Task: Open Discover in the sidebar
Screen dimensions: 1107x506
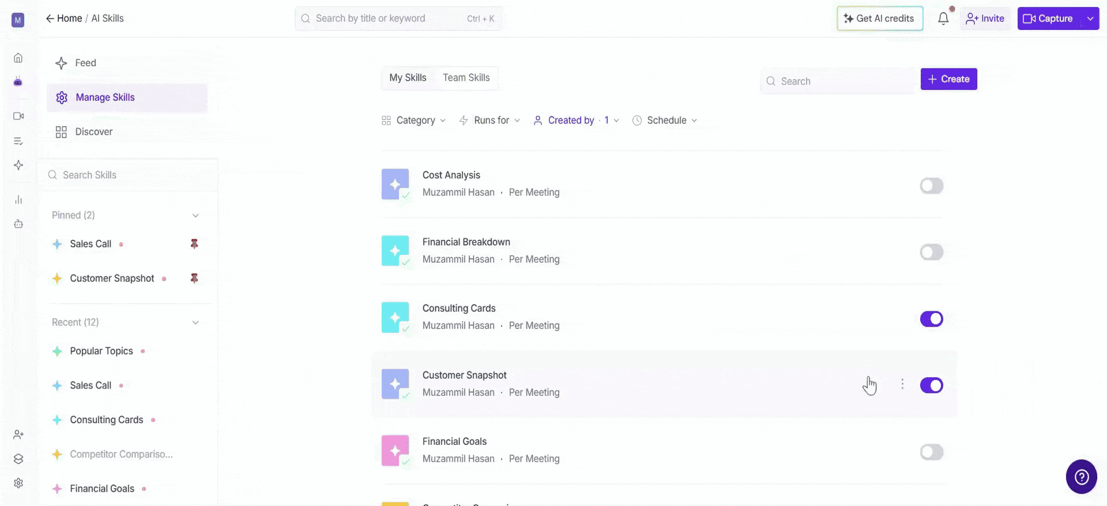Action: pyautogui.click(x=127, y=132)
